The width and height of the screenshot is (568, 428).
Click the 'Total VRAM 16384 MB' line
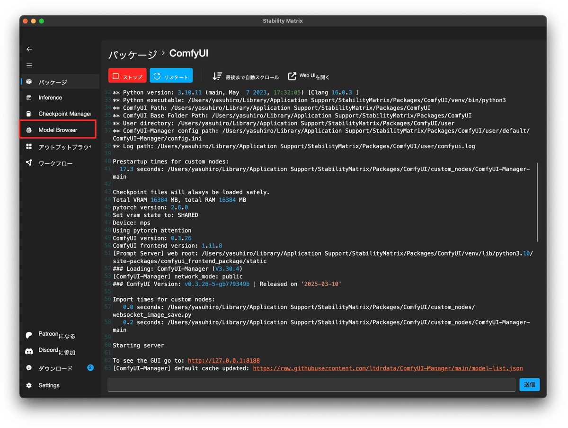click(179, 200)
